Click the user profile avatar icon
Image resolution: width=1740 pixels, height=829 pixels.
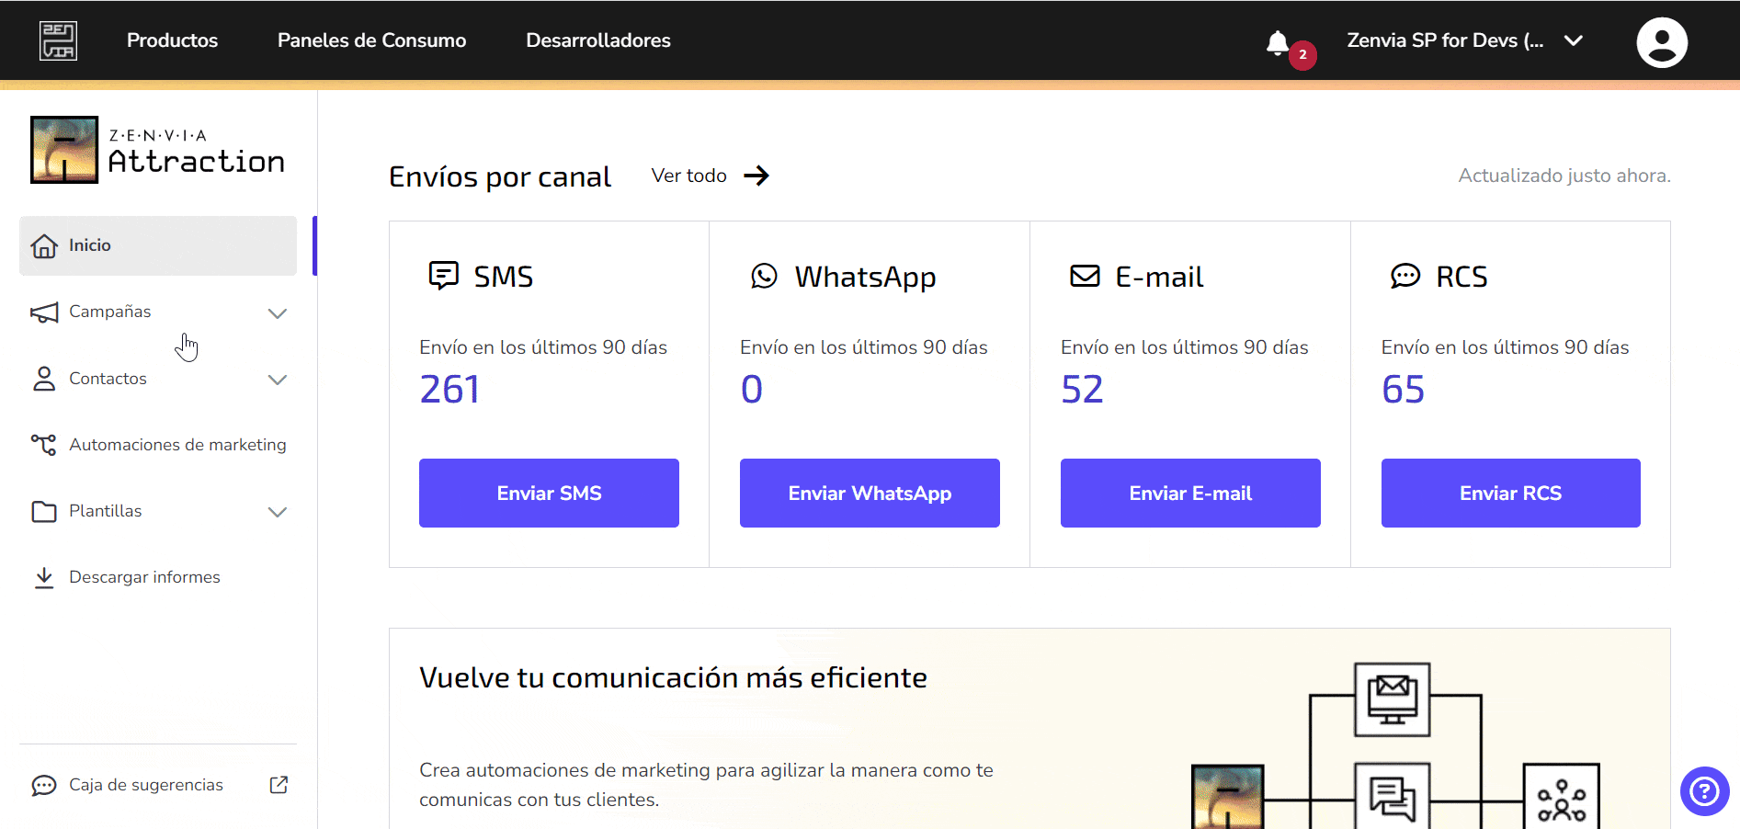1662,41
